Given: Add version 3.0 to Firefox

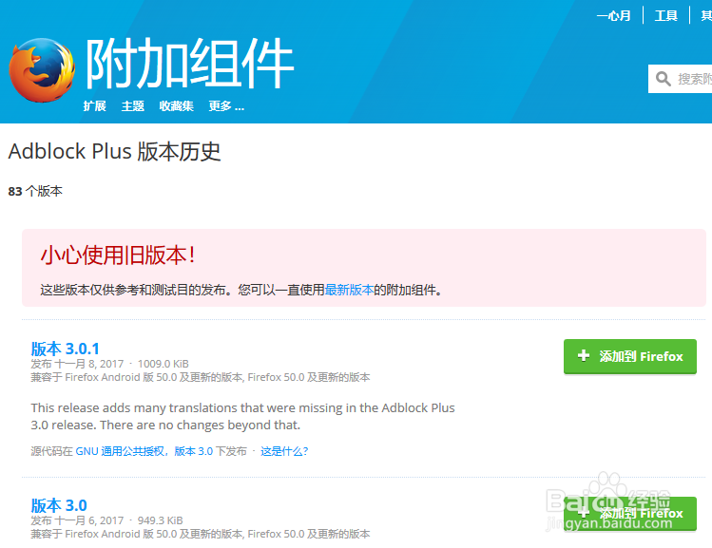Looking at the screenshot, I should [630, 514].
